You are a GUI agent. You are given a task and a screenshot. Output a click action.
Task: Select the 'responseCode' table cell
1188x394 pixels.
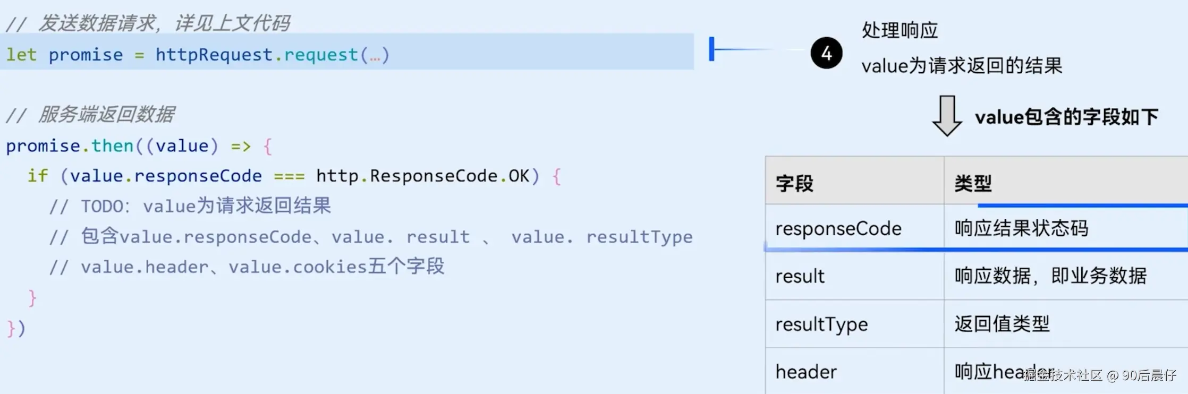coord(838,228)
